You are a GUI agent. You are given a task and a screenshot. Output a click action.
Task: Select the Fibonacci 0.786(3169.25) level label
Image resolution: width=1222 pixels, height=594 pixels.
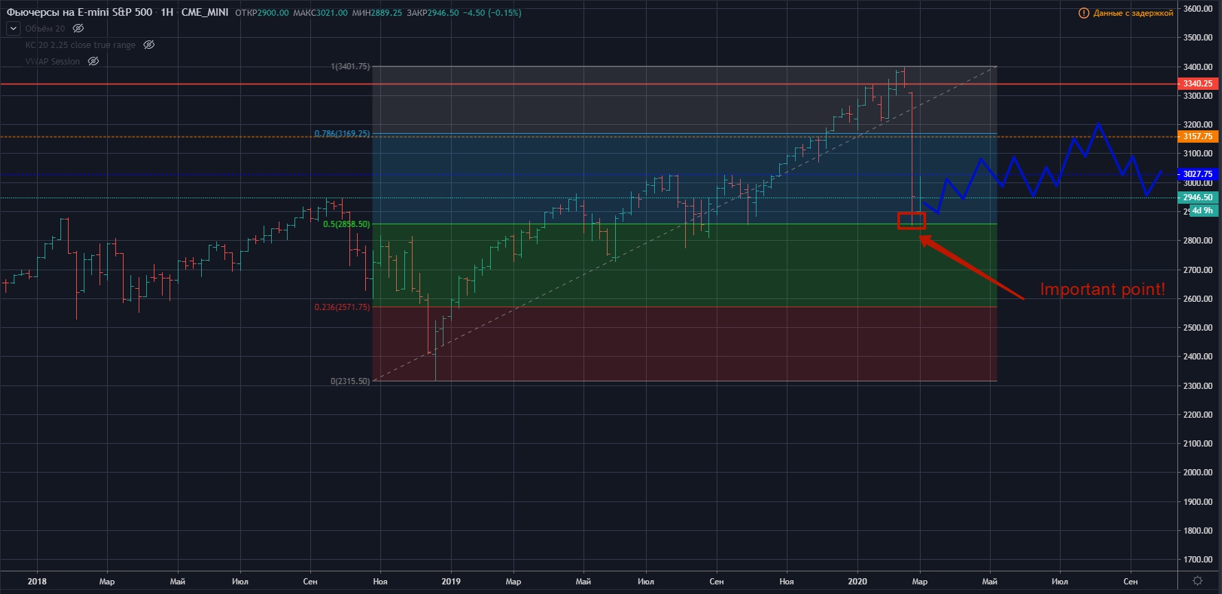pos(342,134)
